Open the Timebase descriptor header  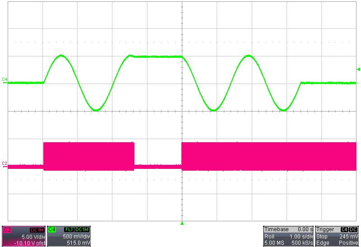275,229
